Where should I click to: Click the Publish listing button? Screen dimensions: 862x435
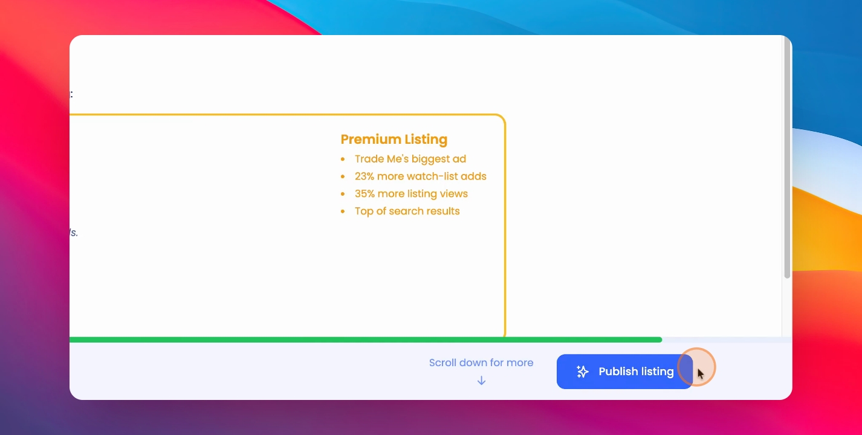pyautogui.click(x=624, y=372)
